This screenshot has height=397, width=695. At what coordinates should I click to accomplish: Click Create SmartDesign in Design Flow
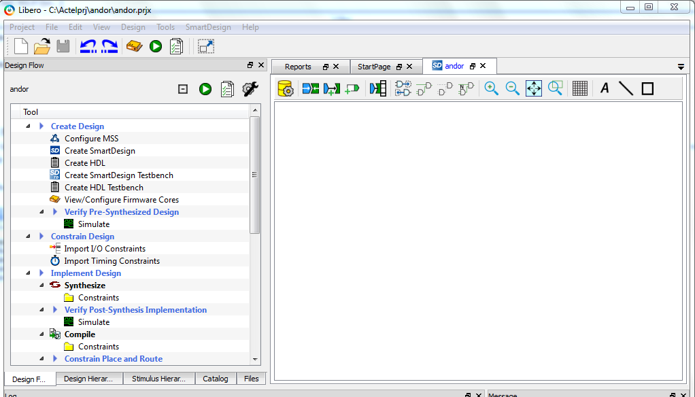click(x=99, y=151)
